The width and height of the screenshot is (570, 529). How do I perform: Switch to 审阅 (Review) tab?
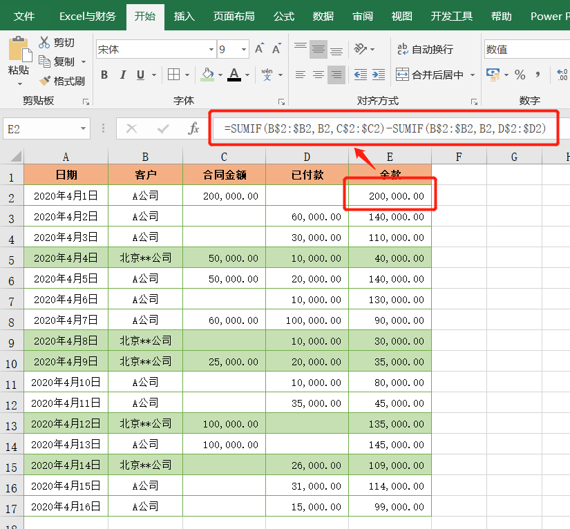point(363,17)
